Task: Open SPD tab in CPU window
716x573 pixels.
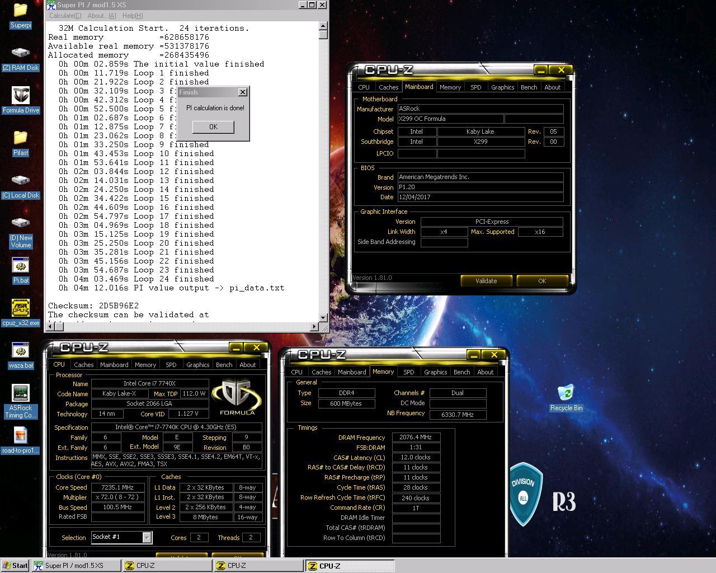Action: 171,365
